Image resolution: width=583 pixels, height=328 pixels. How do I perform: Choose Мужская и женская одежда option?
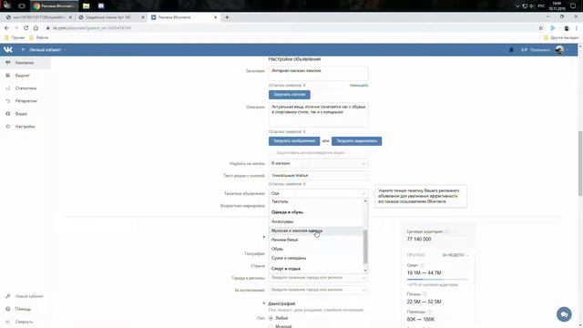(316, 231)
